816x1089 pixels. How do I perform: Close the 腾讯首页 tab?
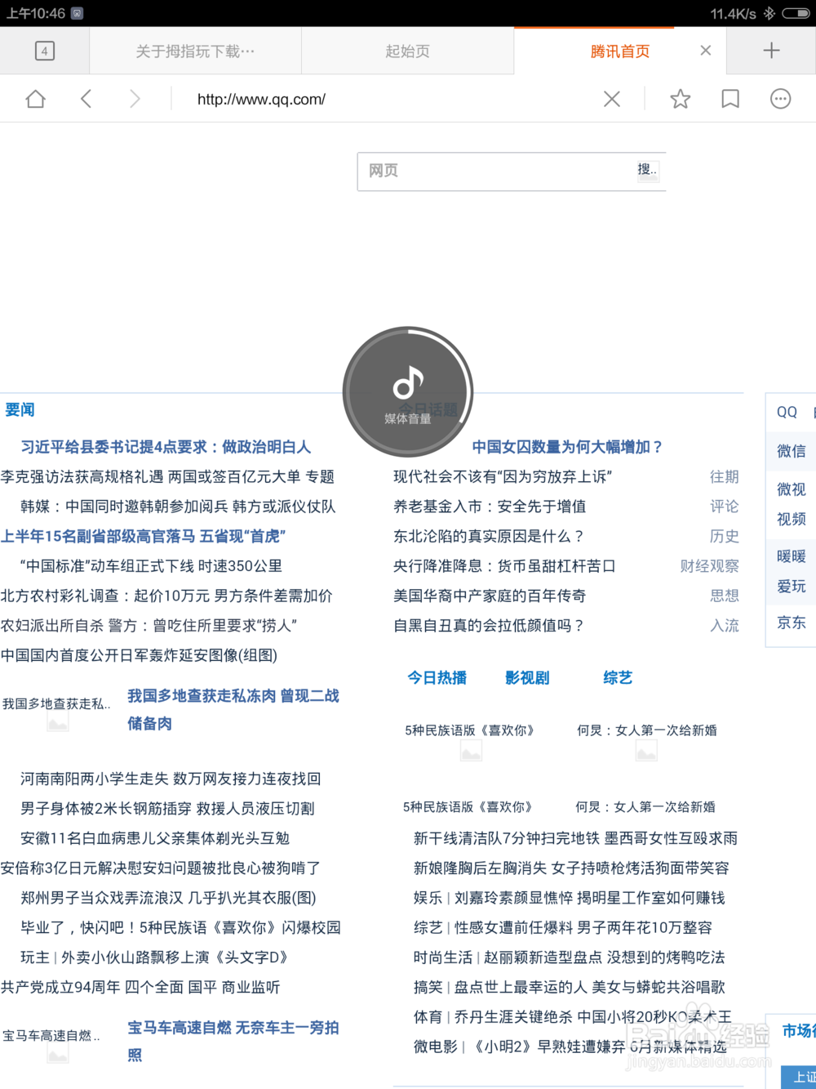[706, 51]
